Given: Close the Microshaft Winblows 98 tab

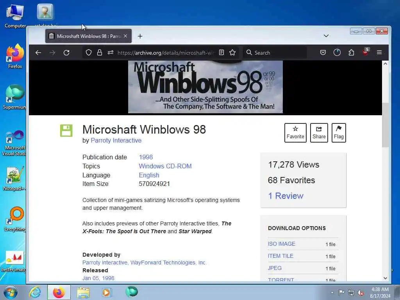Looking at the screenshot, I should (125, 36).
